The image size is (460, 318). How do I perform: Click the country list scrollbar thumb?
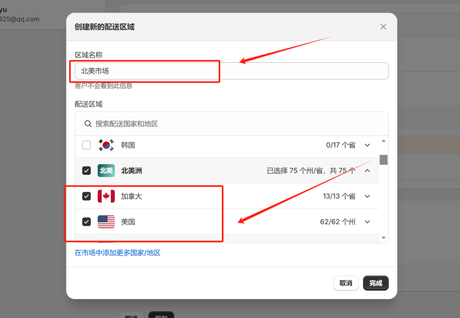tap(384, 161)
